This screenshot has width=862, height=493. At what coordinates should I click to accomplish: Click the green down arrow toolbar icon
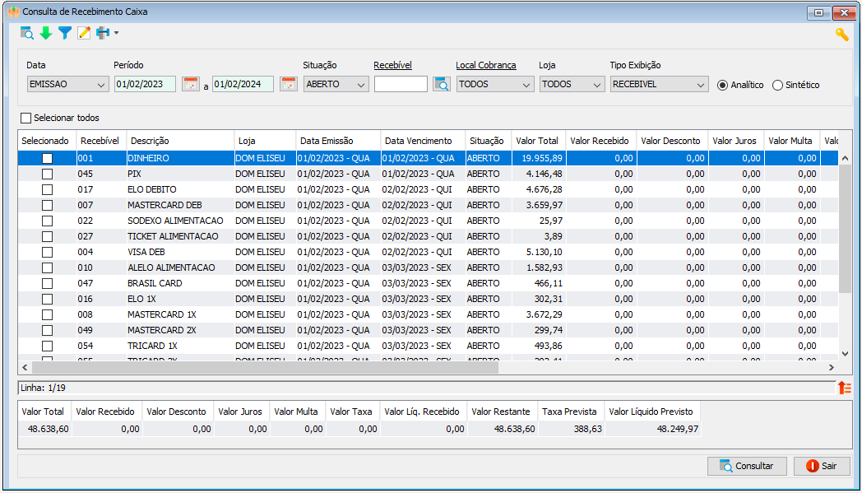point(46,33)
